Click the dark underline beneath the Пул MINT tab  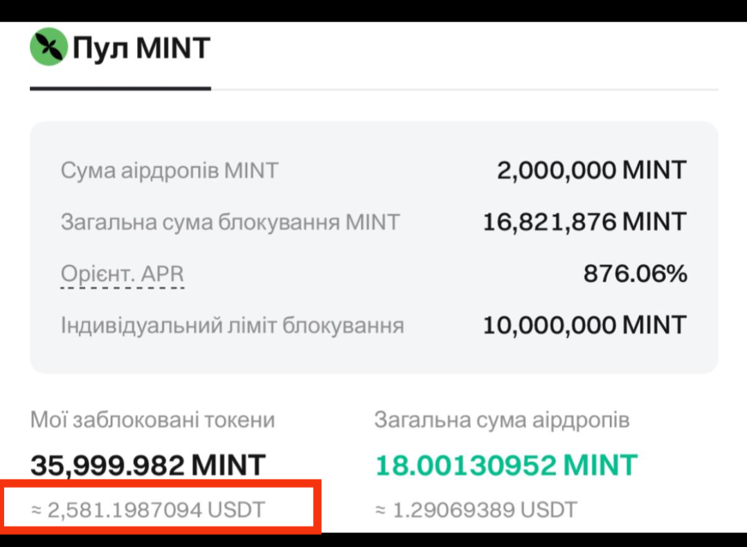[x=120, y=89]
